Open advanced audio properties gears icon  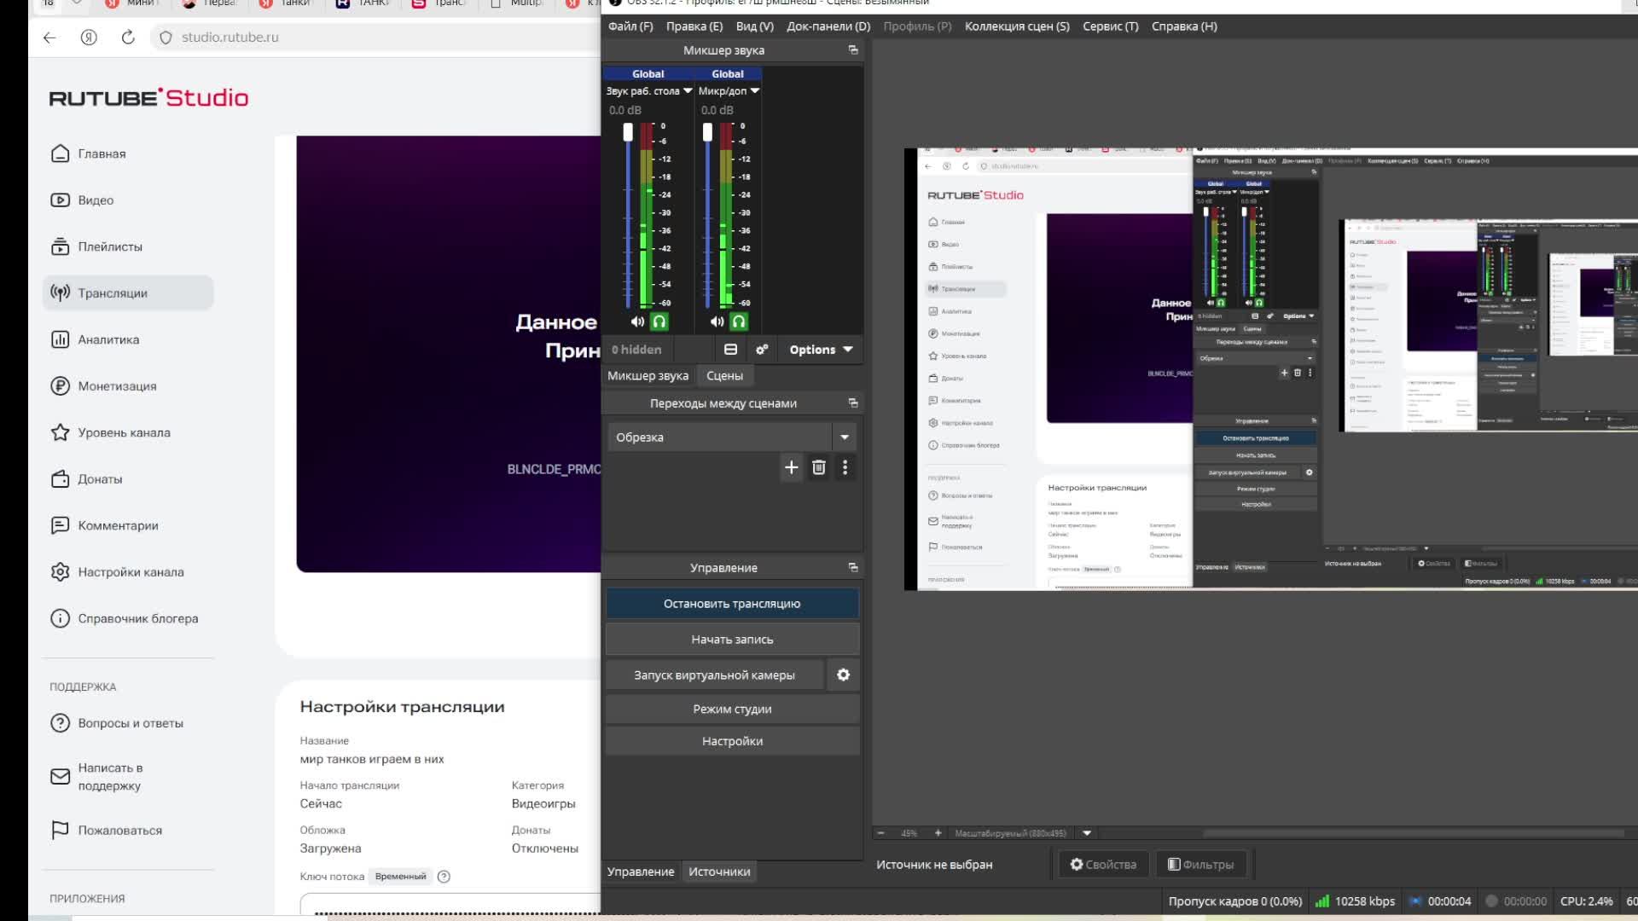[762, 350]
